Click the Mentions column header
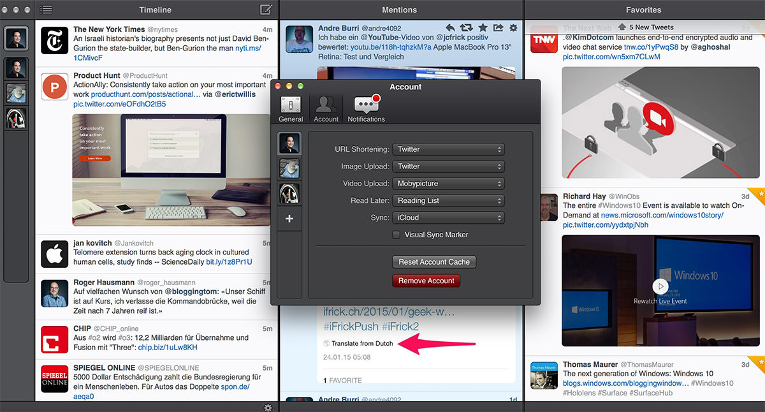Screen dimensions: 765x412 coord(400,10)
